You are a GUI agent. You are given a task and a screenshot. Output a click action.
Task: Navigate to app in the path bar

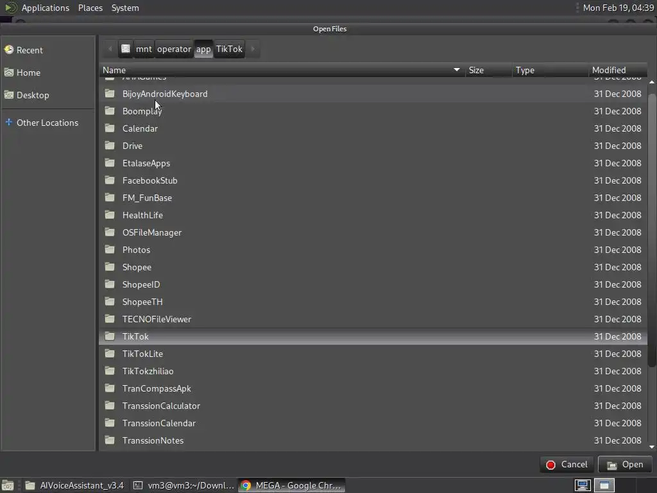(x=203, y=49)
